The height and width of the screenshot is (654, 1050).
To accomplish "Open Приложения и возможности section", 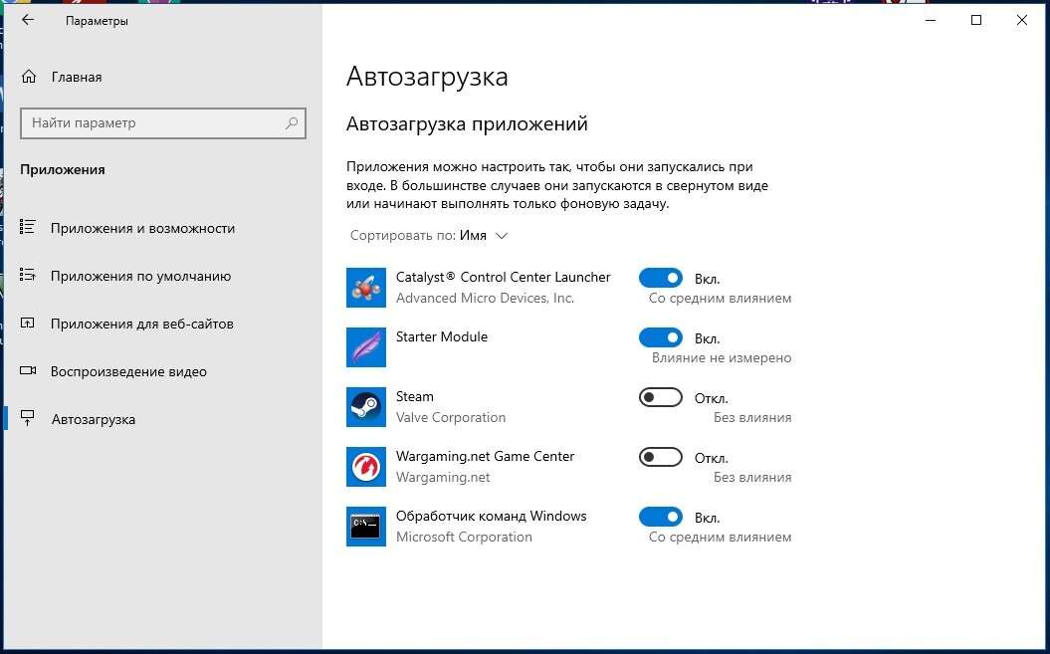I will 142,229.
